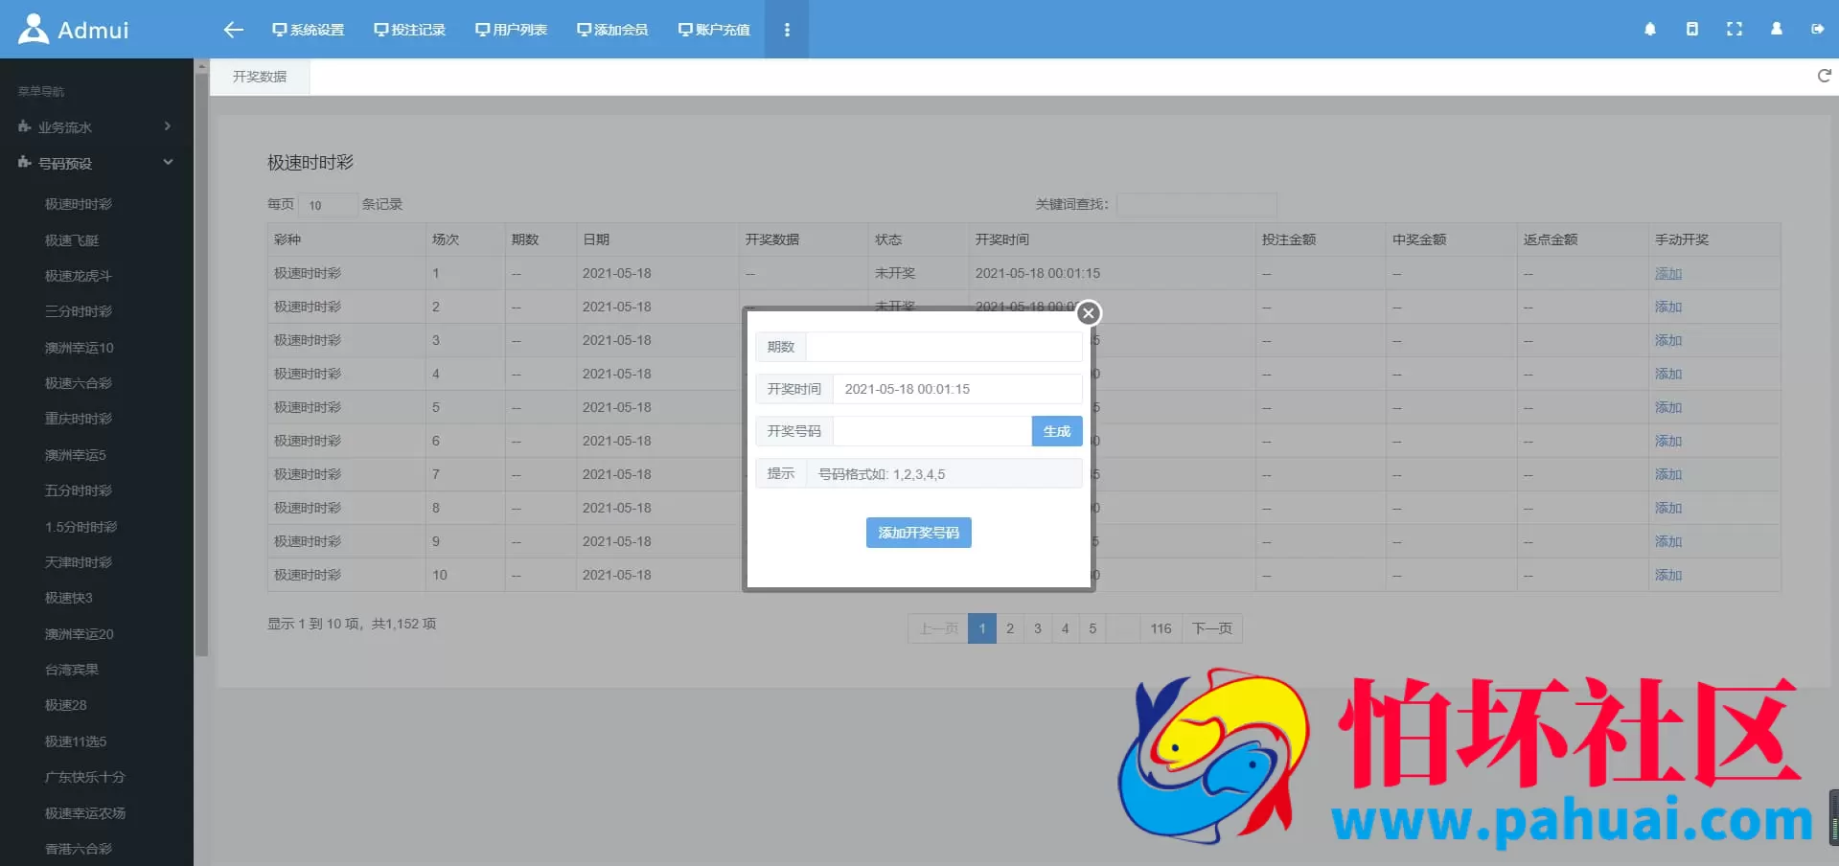1839x866 pixels.
Task: Go to page 116 in pagination
Action: 1161,628
